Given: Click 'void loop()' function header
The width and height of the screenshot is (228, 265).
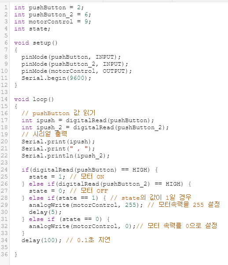Looking at the screenshot, I should pos(34,99).
